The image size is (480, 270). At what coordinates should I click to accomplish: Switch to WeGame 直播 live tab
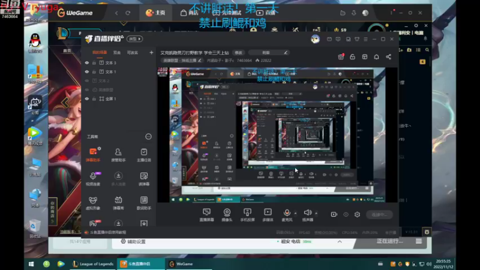click(x=265, y=13)
